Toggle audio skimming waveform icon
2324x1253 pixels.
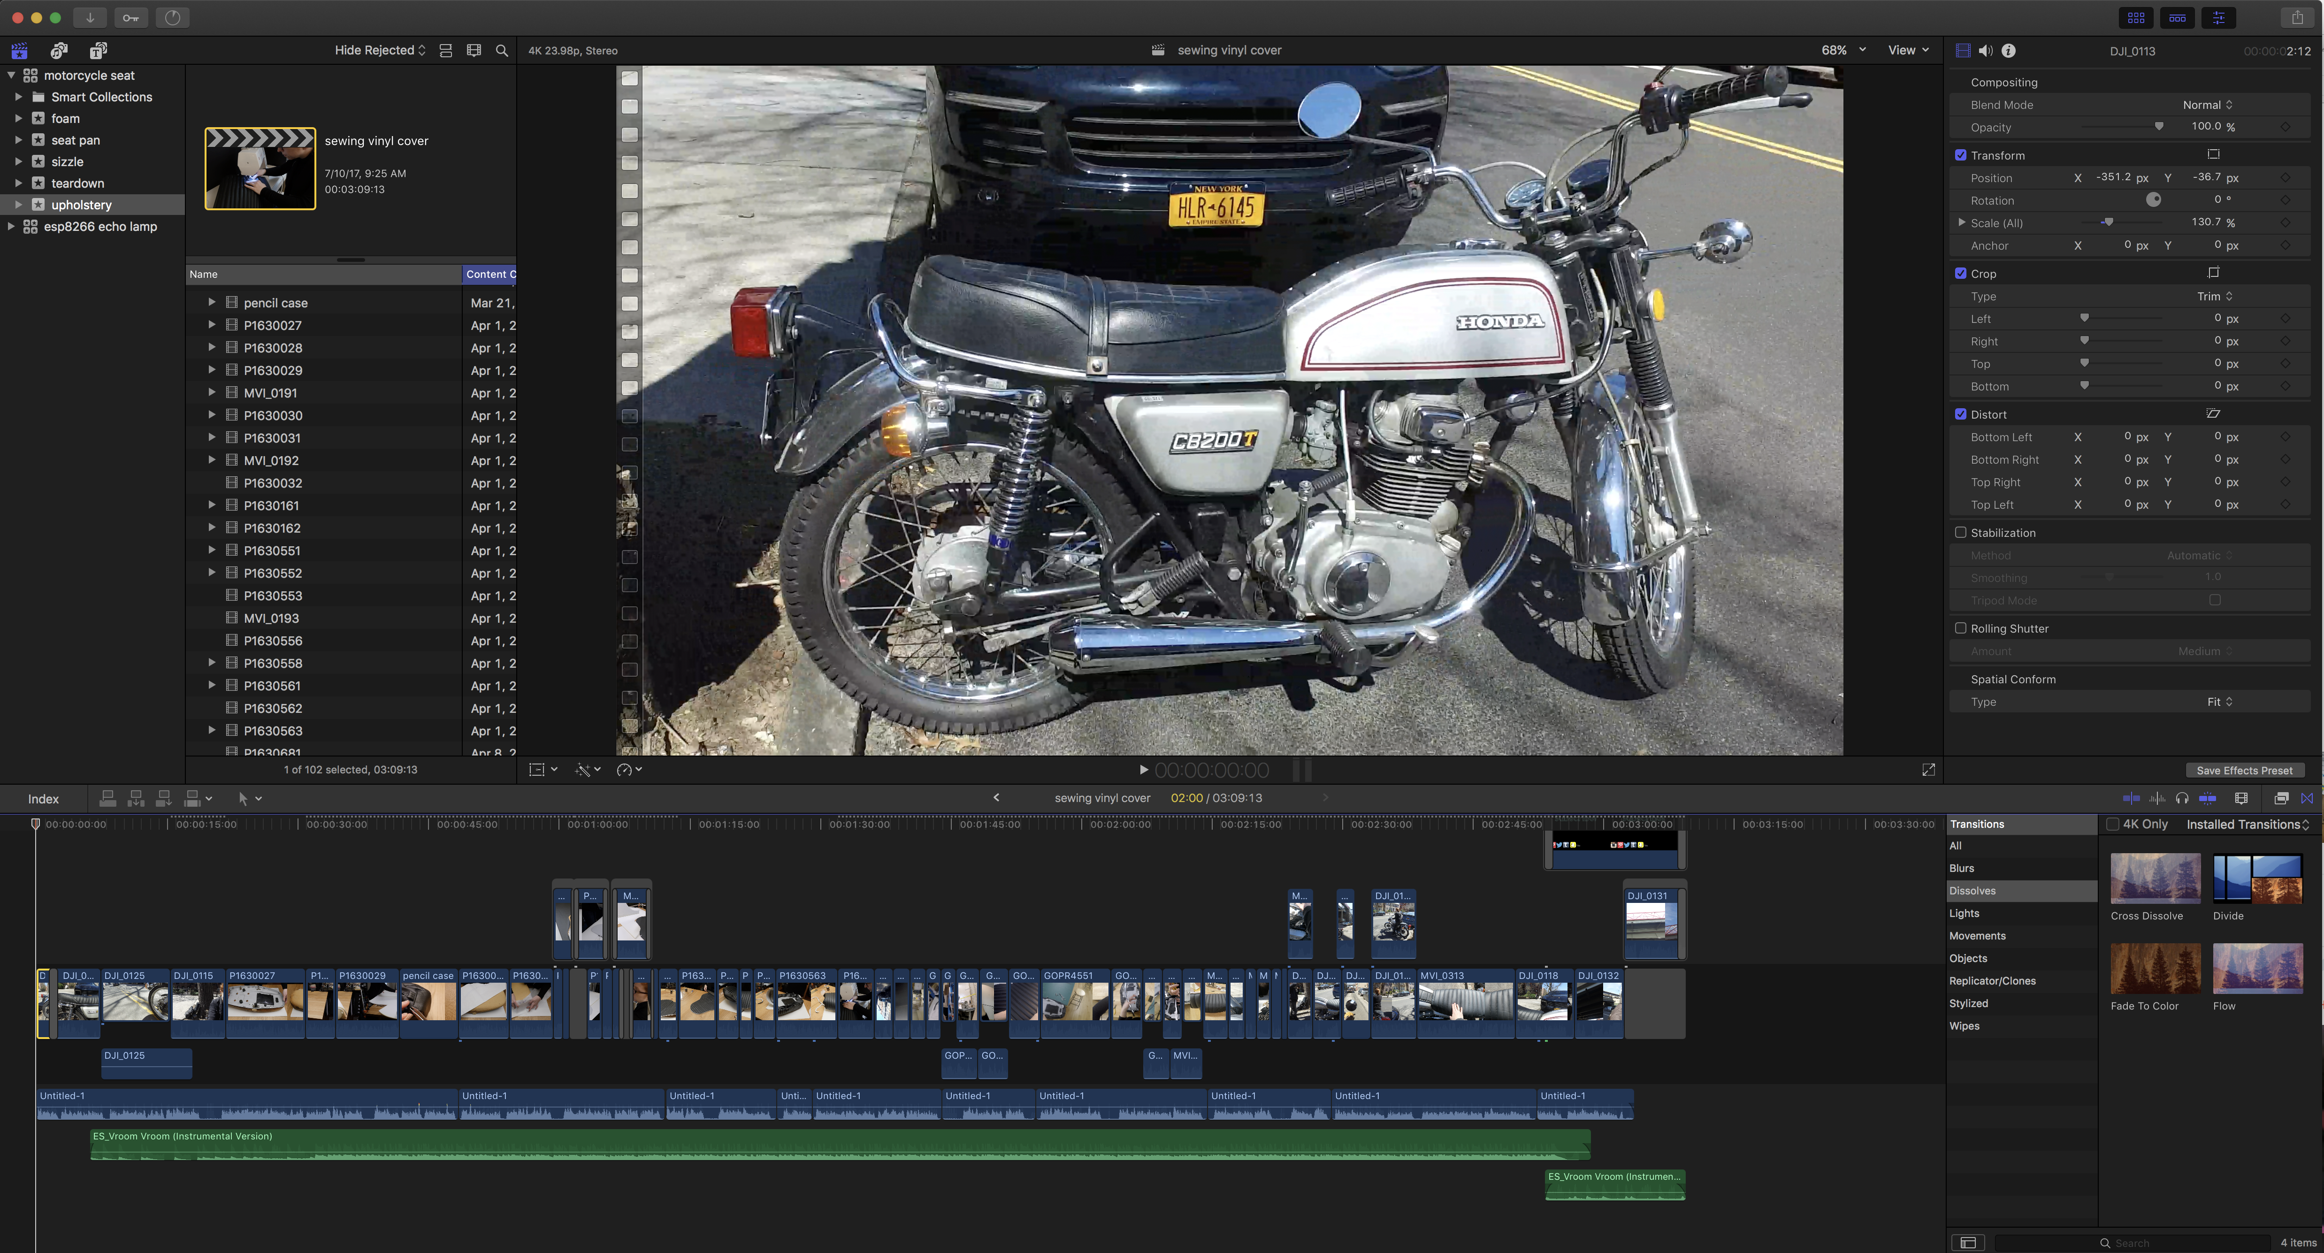pyautogui.click(x=2157, y=797)
